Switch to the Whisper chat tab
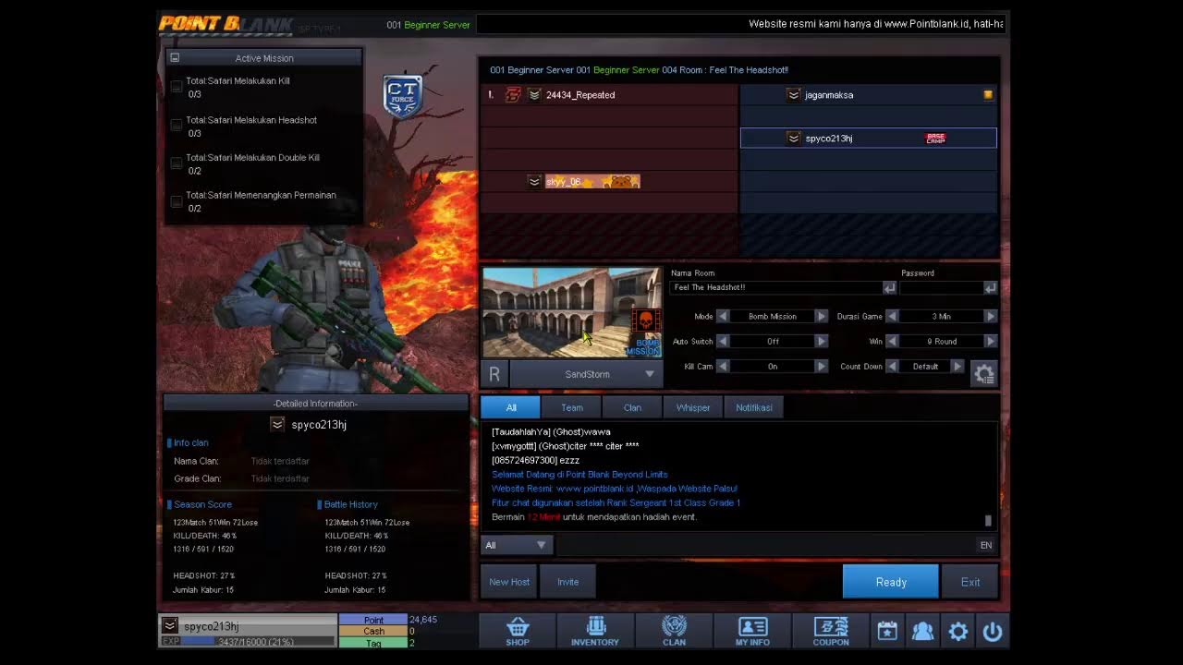The height and width of the screenshot is (665, 1183). (x=693, y=407)
